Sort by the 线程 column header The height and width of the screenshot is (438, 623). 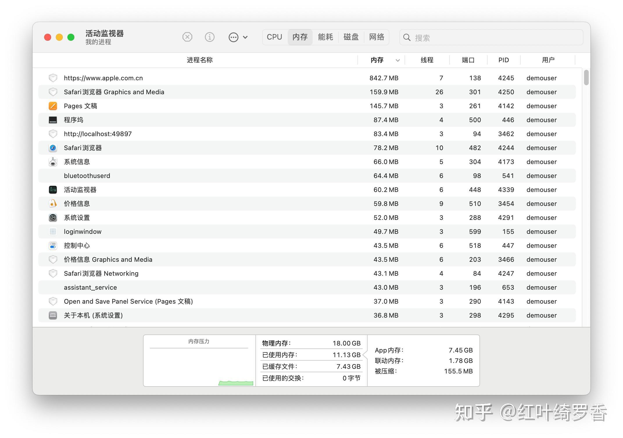(427, 60)
